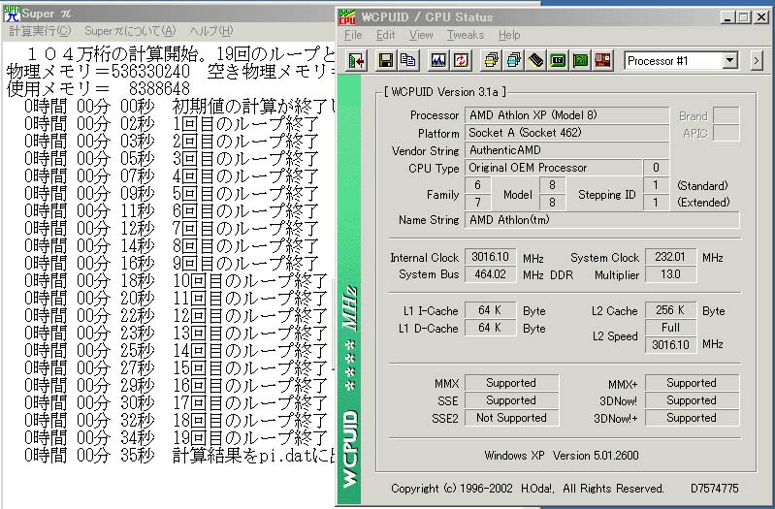Click the 3DNow! Supported field
The image size is (775, 509).
coord(692,400)
